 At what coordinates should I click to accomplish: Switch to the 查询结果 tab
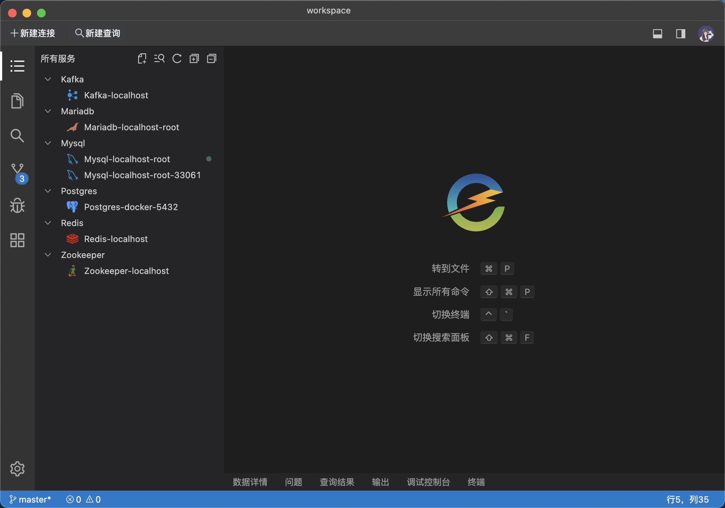coord(337,482)
